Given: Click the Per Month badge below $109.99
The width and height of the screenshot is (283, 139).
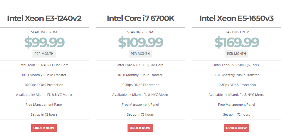Looking at the screenshot, I should click(140, 54).
